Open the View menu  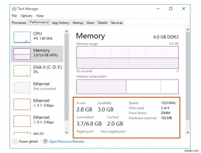(40, 16)
